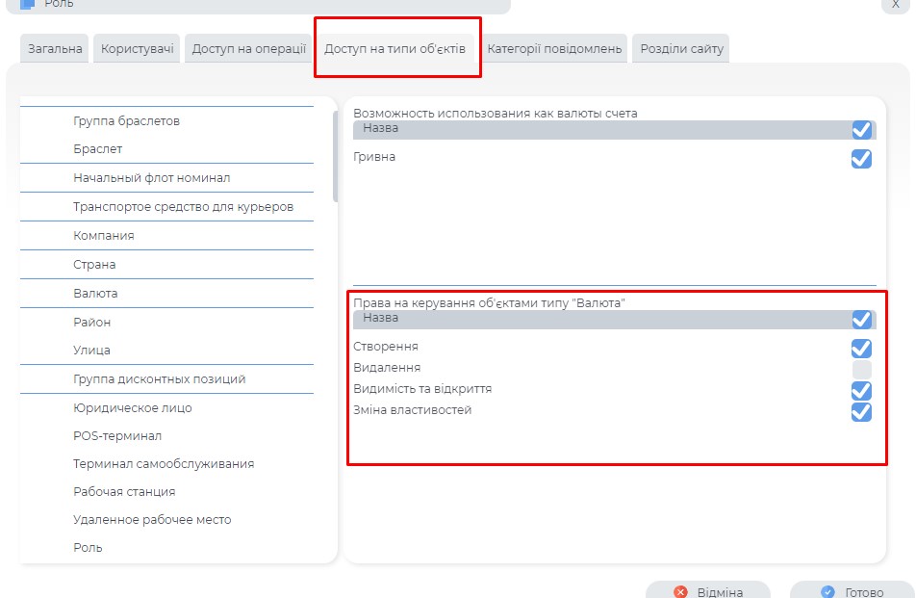Image resolution: width=916 pixels, height=598 pixels.
Task: Click the object type list scrollbar
Action: (x=335, y=156)
